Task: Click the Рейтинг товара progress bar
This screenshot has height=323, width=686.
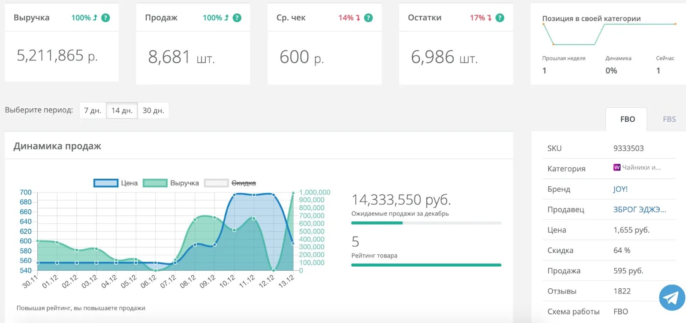Action: pos(426,265)
